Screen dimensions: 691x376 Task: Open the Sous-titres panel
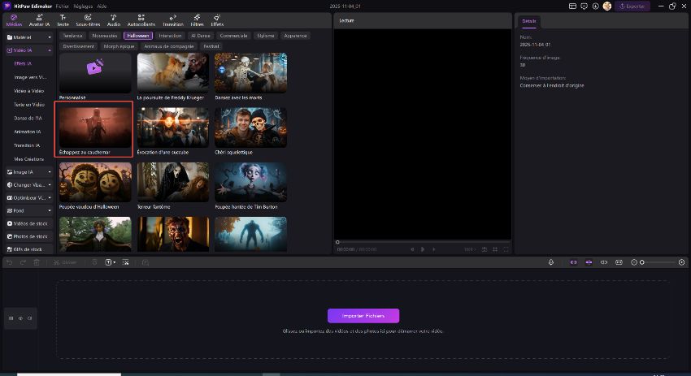click(x=88, y=19)
